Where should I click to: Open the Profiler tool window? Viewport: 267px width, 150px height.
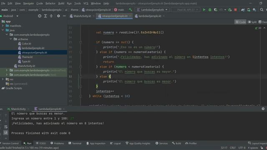click(x=191, y=143)
